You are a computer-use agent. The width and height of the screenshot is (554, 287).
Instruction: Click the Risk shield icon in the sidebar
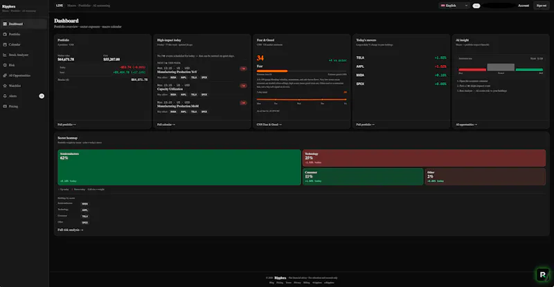pos(5,65)
